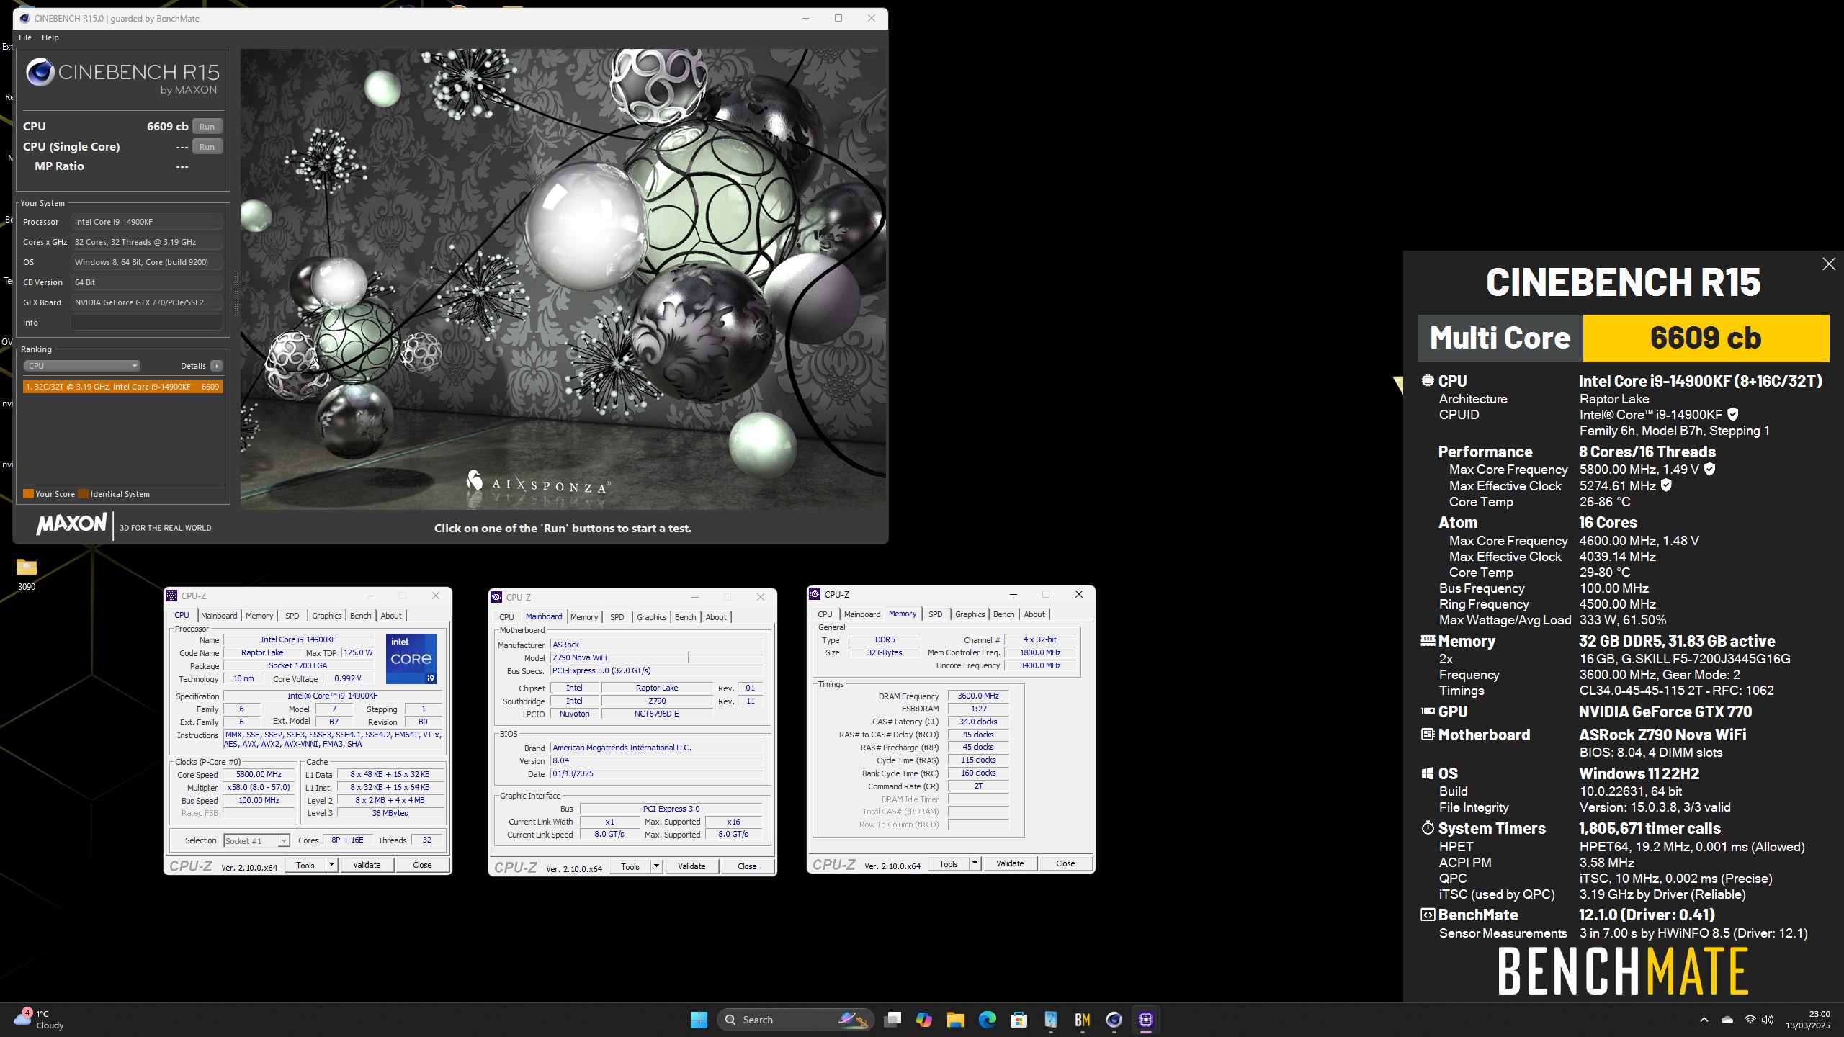Open SPD tab in Memory CPU-Z window
1844x1037 pixels.
(935, 614)
